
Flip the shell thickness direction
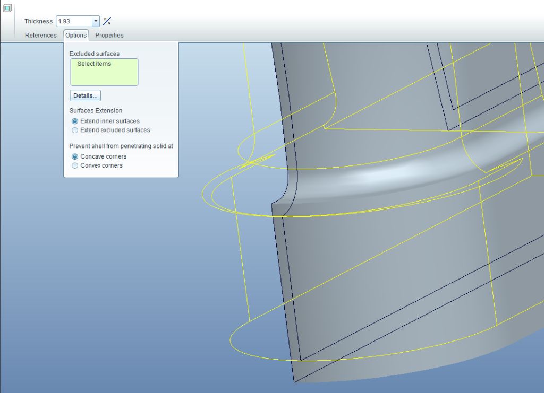[x=107, y=21]
